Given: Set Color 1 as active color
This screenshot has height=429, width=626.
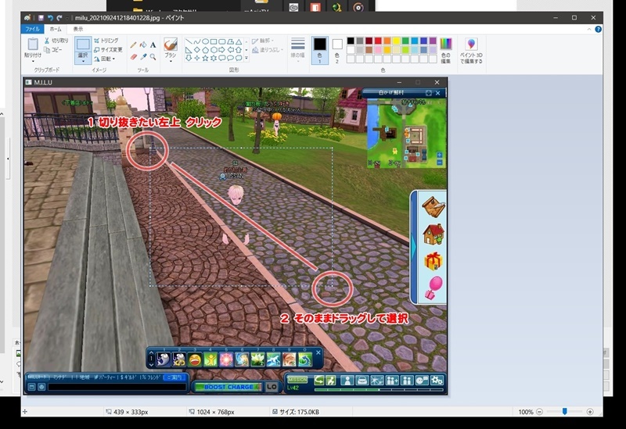Looking at the screenshot, I should [x=319, y=48].
